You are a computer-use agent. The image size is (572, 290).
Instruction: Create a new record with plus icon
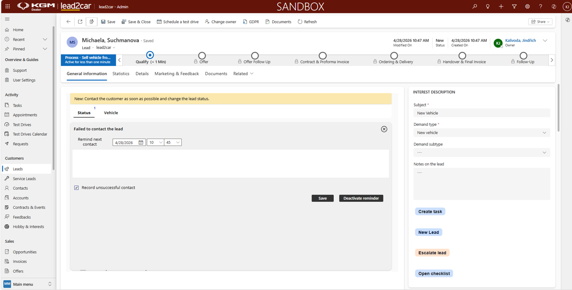coord(501,6)
